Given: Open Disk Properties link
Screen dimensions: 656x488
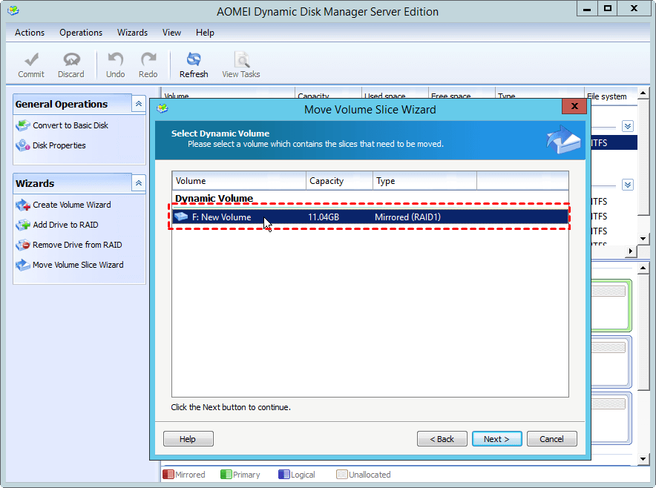Looking at the screenshot, I should coord(59,145).
